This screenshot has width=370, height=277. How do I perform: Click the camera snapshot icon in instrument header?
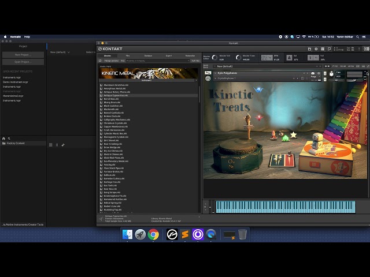click(313, 73)
